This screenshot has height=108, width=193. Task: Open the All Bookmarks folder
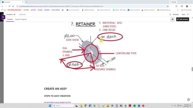(x=186, y=10)
